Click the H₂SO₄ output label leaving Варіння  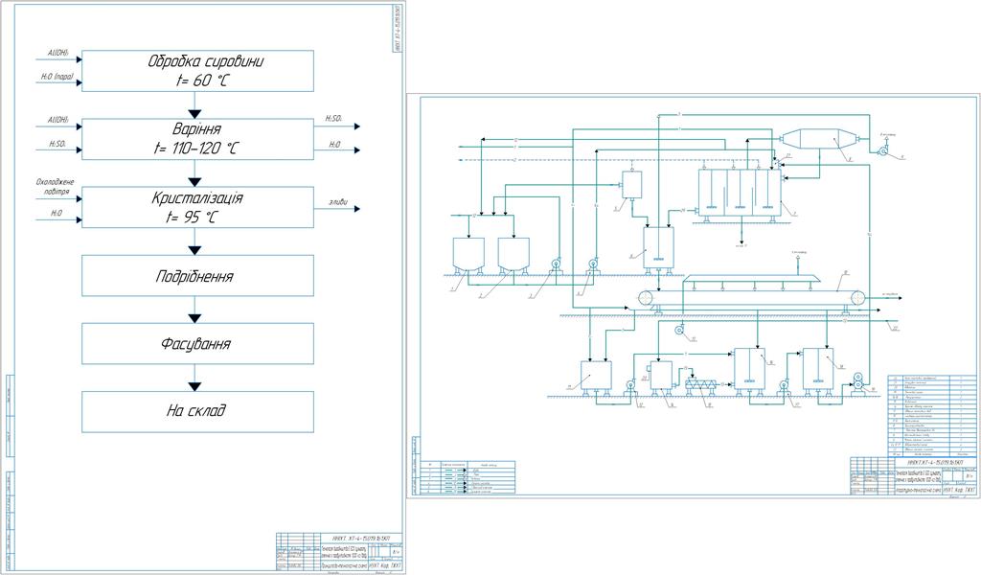click(333, 118)
